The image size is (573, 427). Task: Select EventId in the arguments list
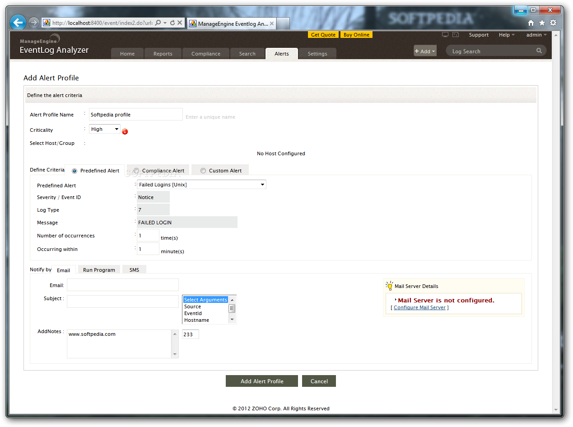coord(205,313)
